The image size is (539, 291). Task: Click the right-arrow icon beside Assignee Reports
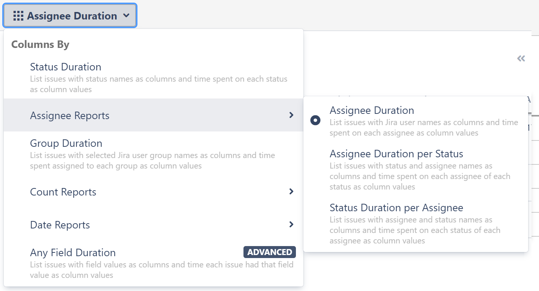tap(291, 116)
